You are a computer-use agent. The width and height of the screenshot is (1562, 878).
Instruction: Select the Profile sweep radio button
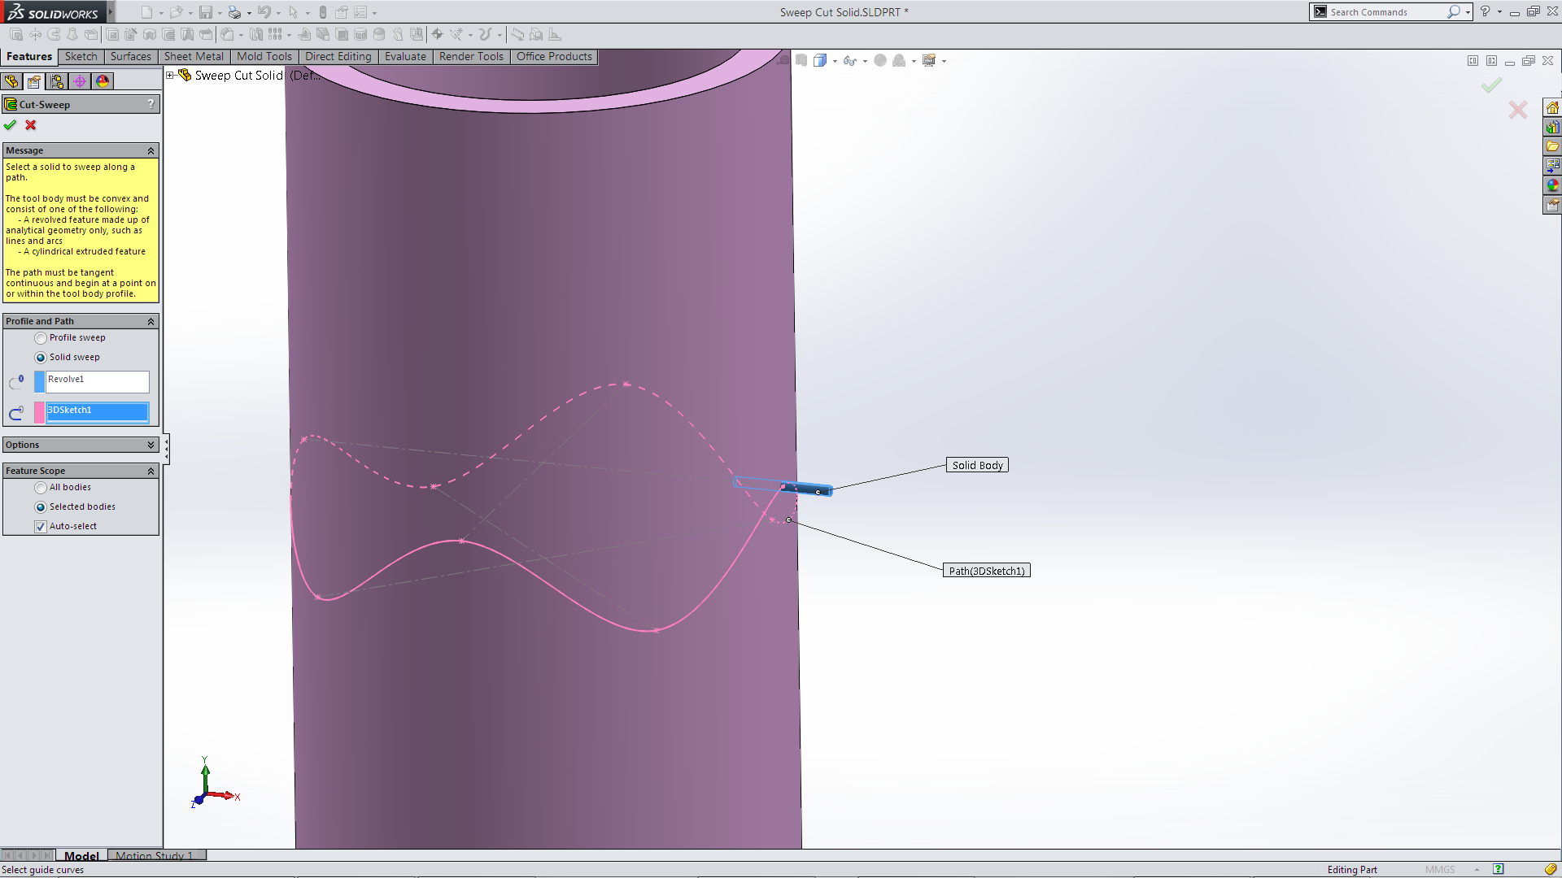tap(41, 338)
